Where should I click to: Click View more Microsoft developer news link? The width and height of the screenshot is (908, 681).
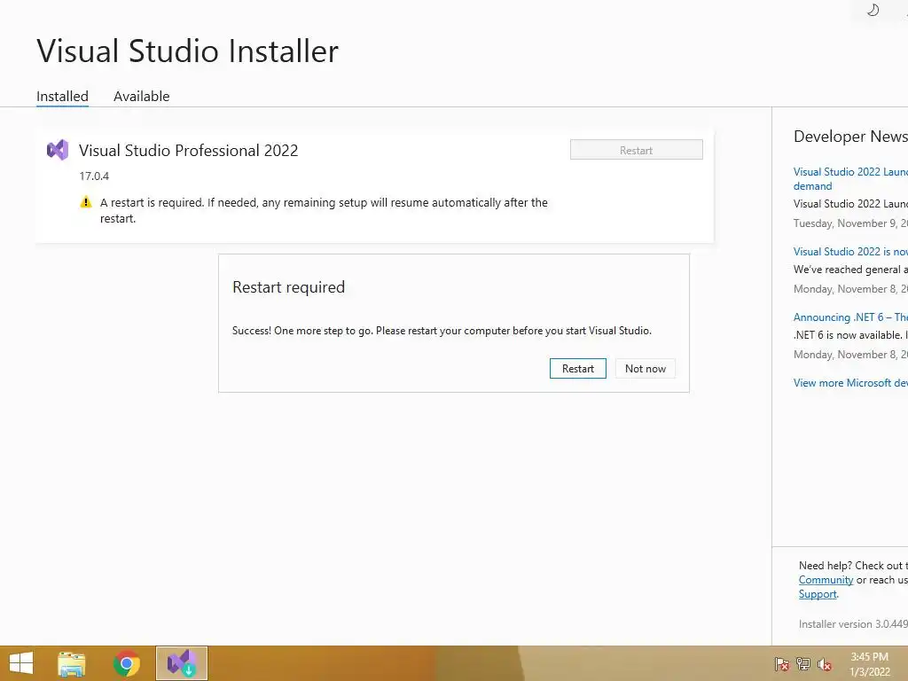(x=850, y=383)
